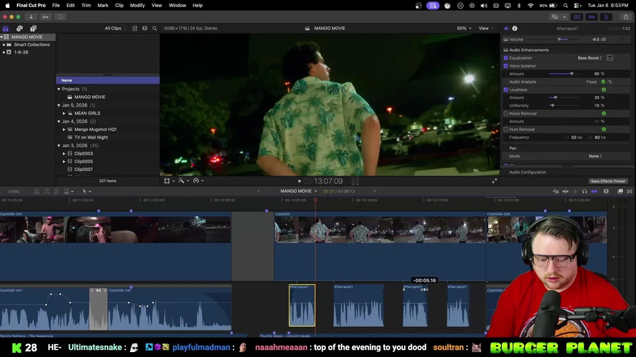Image resolution: width=636 pixels, height=357 pixels.
Task: Click the Save Effects Preset button
Action: (608, 181)
